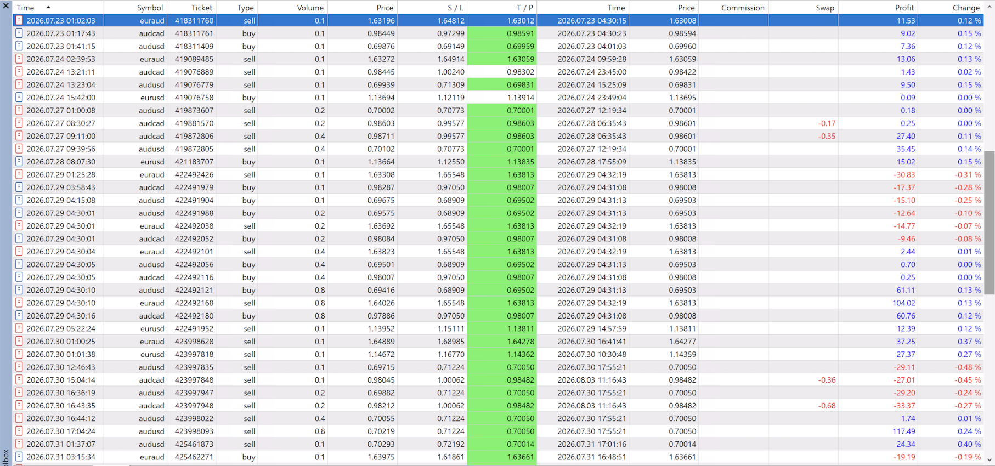Viewport: 995px width, 466px height.
Task: Click the green T/P cell 0.98591
Action: [x=502, y=33]
